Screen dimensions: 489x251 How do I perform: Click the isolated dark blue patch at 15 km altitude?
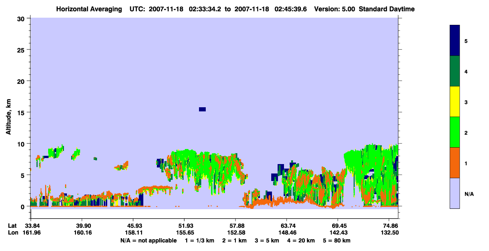pos(202,109)
